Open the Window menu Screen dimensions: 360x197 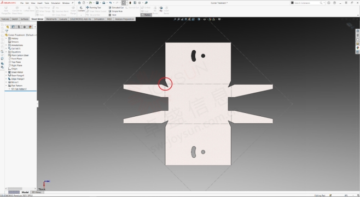pos(66,3)
